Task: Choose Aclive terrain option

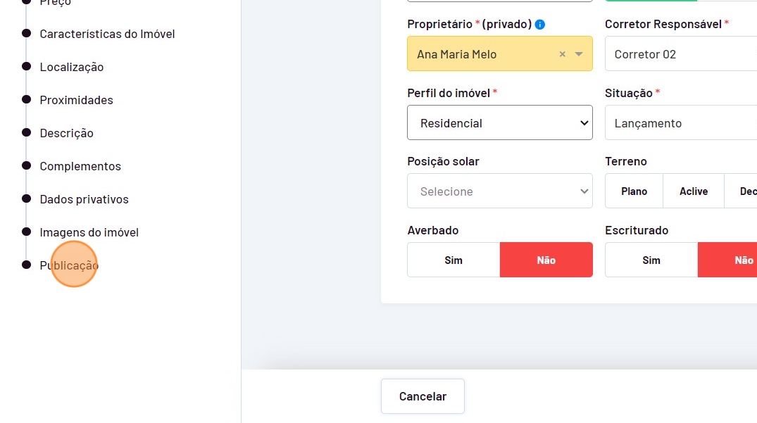Action: click(x=693, y=191)
